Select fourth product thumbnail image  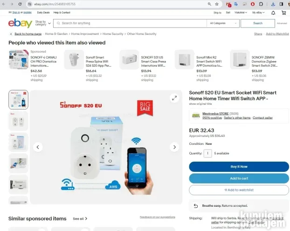[x=18, y=163]
